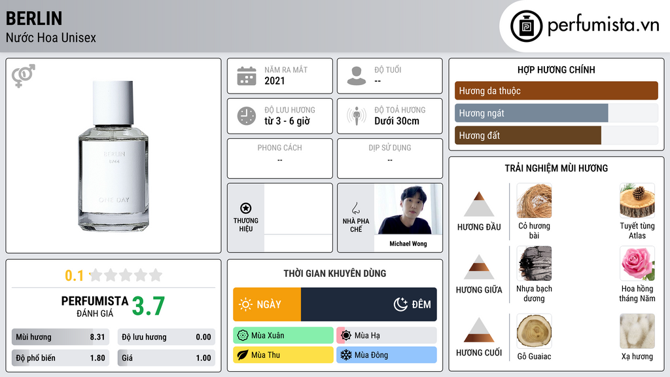The height and width of the screenshot is (377, 670).
Task: Open the Tuyết tùng Atlas note image
Action: pos(637,200)
